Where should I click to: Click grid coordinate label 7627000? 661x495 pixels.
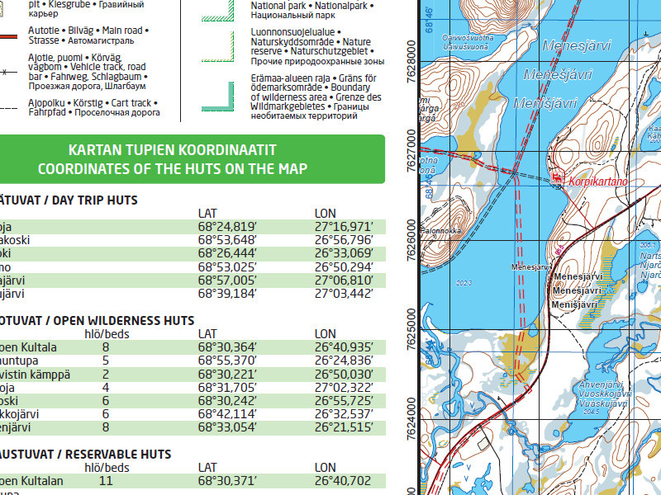coord(411,151)
